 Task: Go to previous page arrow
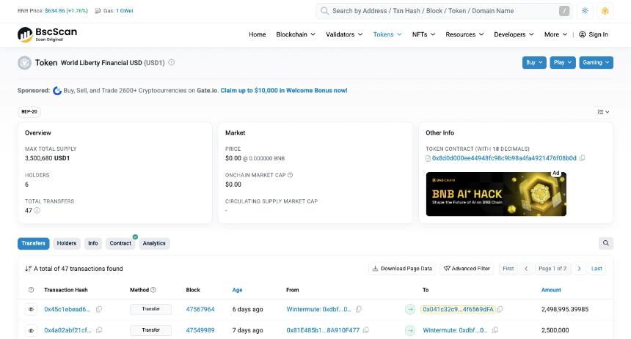point(526,269)
